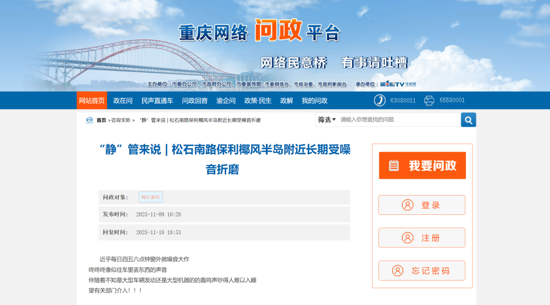
Task: Click the 我要问政 button
Action: [x=422, y=165]
